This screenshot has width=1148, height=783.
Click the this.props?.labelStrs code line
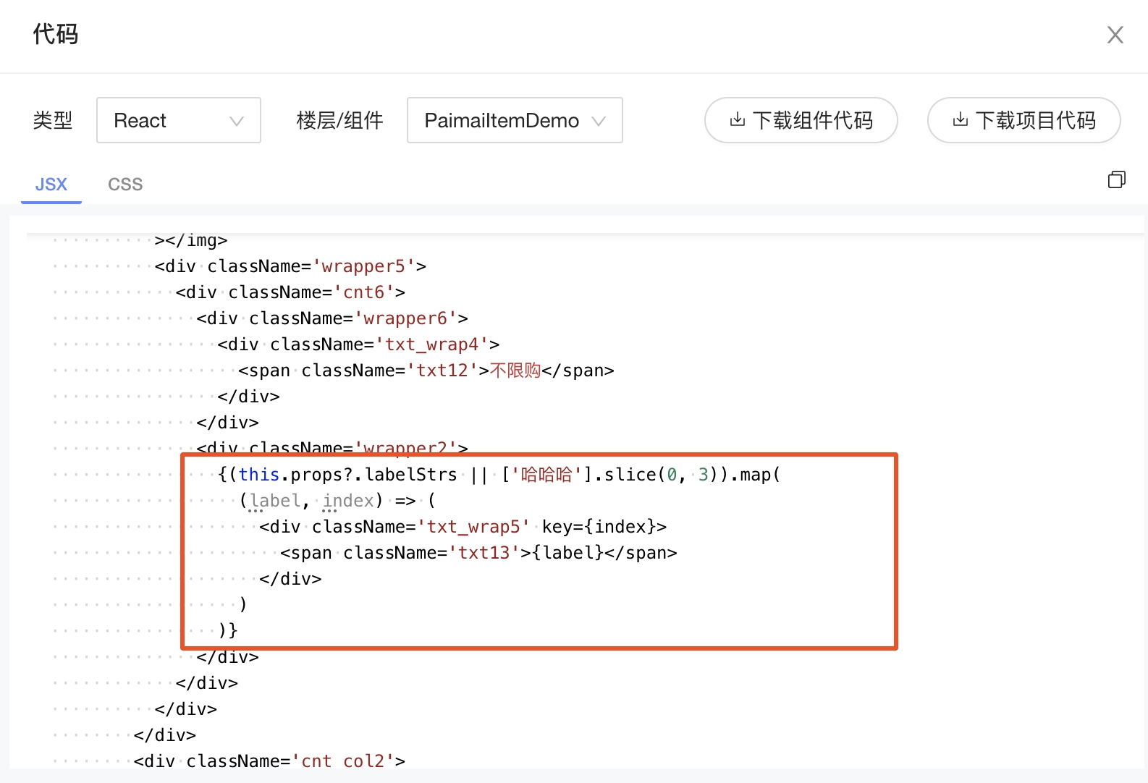coord(498,475)
